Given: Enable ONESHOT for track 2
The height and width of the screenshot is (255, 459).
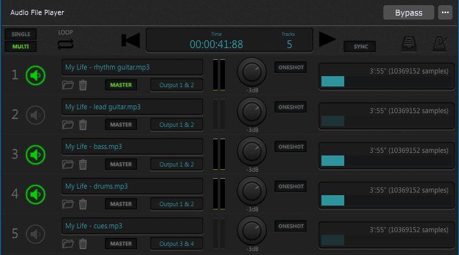Looking at the screenshot, I should [x=291, y=107].
